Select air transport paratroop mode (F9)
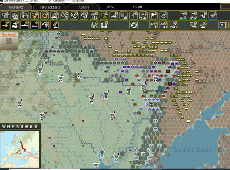 point(44,25)
